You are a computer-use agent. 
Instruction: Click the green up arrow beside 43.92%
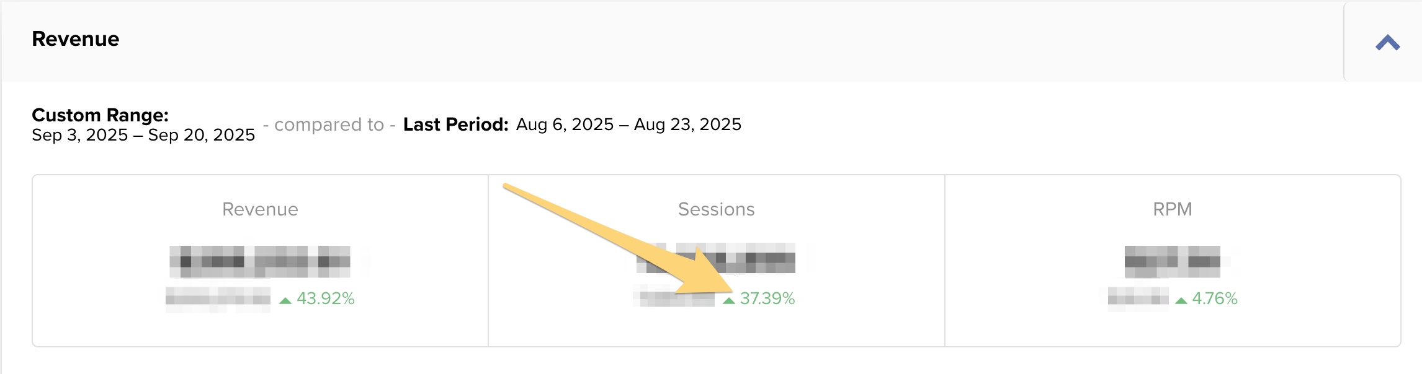pyautogui.click(x=285, y=300)
